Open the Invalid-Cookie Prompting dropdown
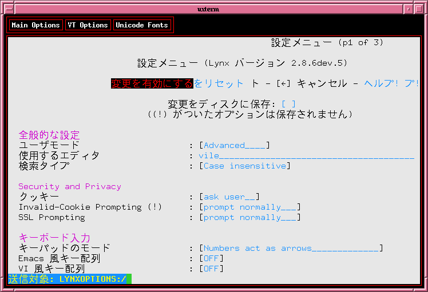 (249, 207)
